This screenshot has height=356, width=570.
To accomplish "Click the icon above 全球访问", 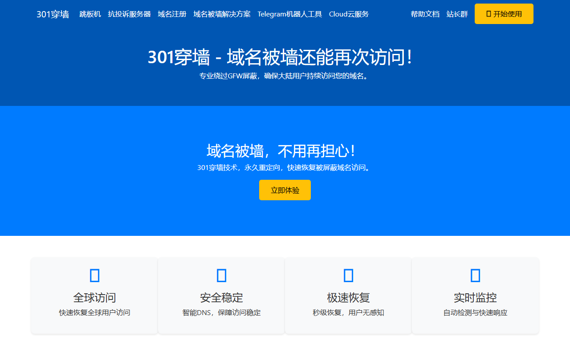I will (94, 275).
